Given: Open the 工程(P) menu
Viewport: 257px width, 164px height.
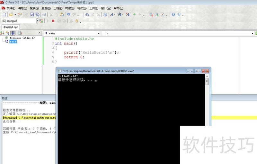Looking at the screenshot, I should (x=58, y=8).
